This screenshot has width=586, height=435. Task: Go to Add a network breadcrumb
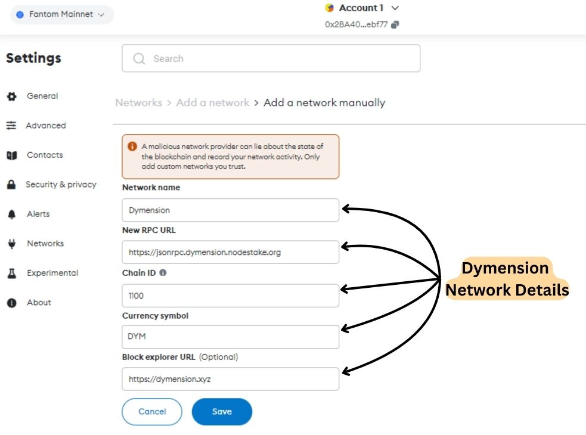(213, 102)
